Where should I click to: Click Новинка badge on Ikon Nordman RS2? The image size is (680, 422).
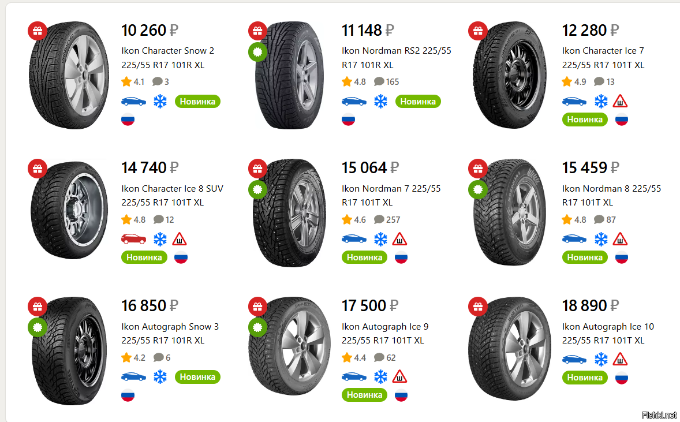(418, 102)
